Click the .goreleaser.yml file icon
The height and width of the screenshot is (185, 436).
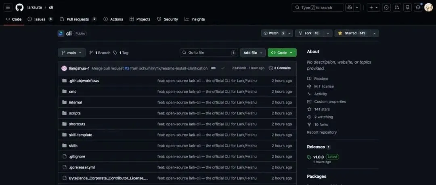[64, 168]
